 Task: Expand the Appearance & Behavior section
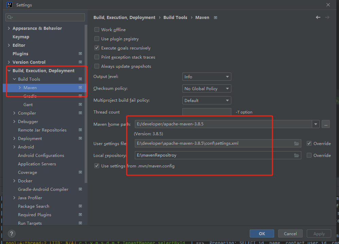[9, 28]
